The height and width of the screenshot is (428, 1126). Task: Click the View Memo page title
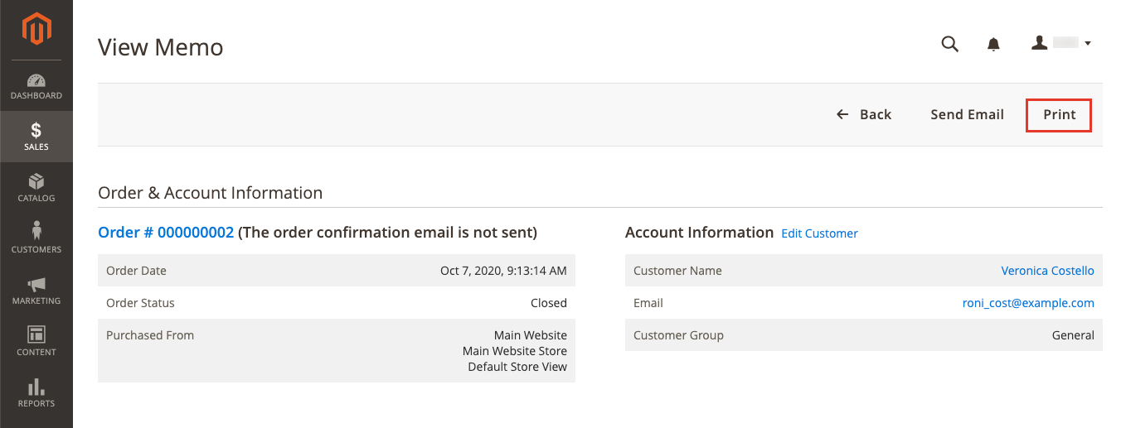(161, 47)
